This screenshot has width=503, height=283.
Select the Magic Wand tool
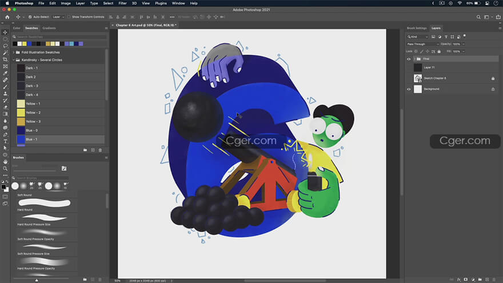tap(5, 53)
